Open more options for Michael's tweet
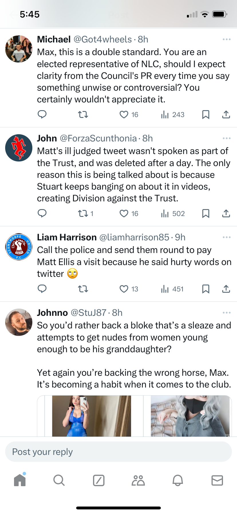The width and height of the screenshot is (237, 514). [226, 39]
